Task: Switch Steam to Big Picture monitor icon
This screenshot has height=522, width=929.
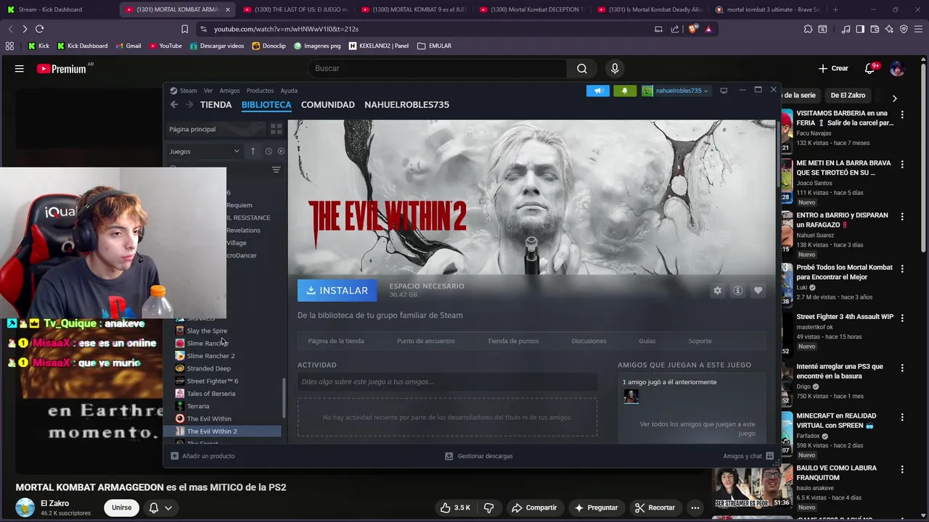Action: (x=724, y=91)
